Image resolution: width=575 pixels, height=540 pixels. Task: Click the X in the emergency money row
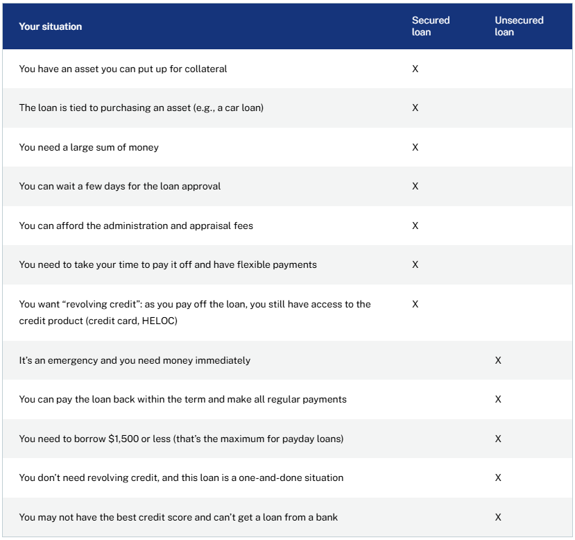(x=498, y=360)
